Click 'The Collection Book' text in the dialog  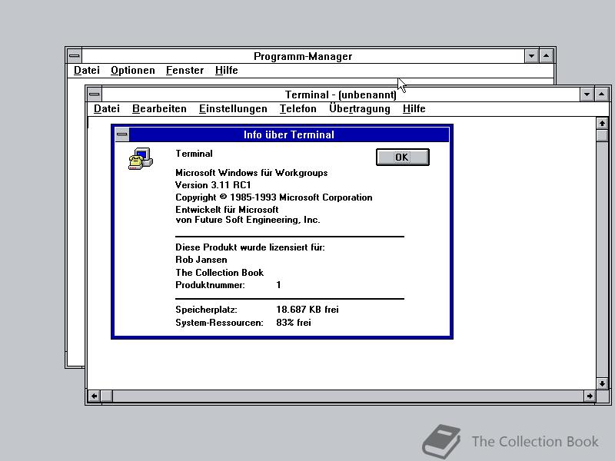[220, 273]
